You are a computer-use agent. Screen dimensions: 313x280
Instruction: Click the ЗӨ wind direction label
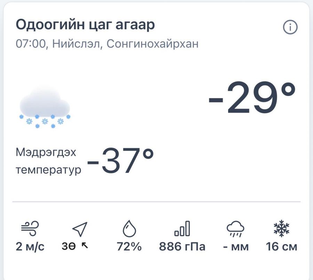click(x=69, y=247)
